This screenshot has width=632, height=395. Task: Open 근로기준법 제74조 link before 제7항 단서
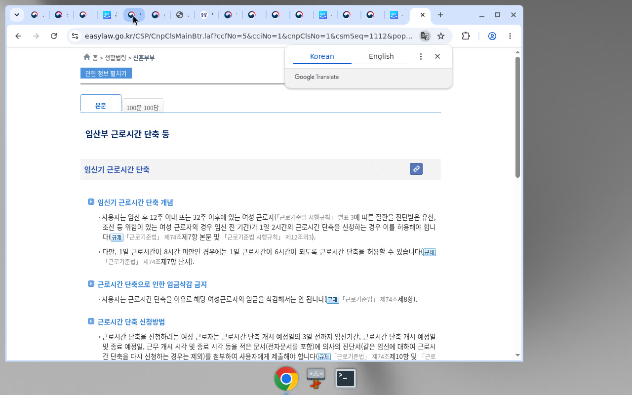coord(132,262)
